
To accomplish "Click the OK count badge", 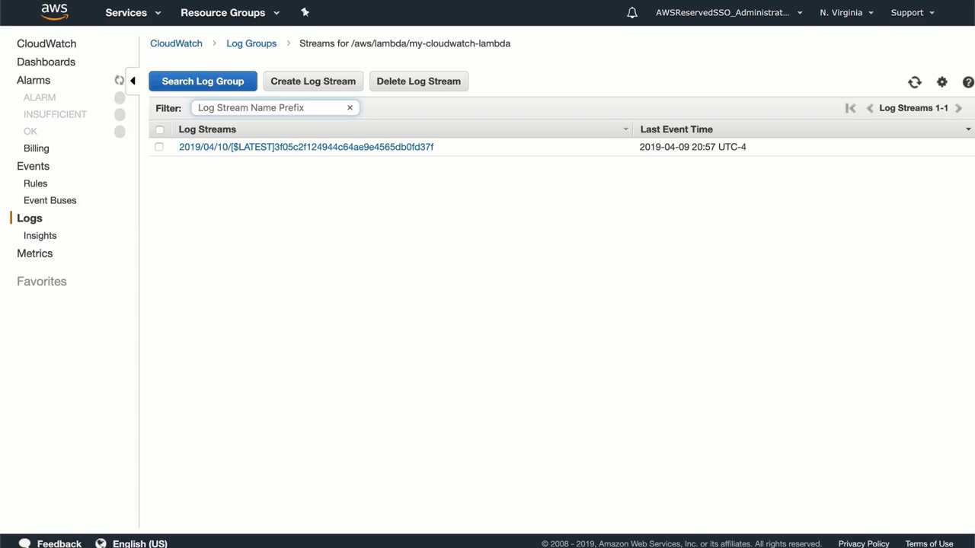I will [120, 132].
